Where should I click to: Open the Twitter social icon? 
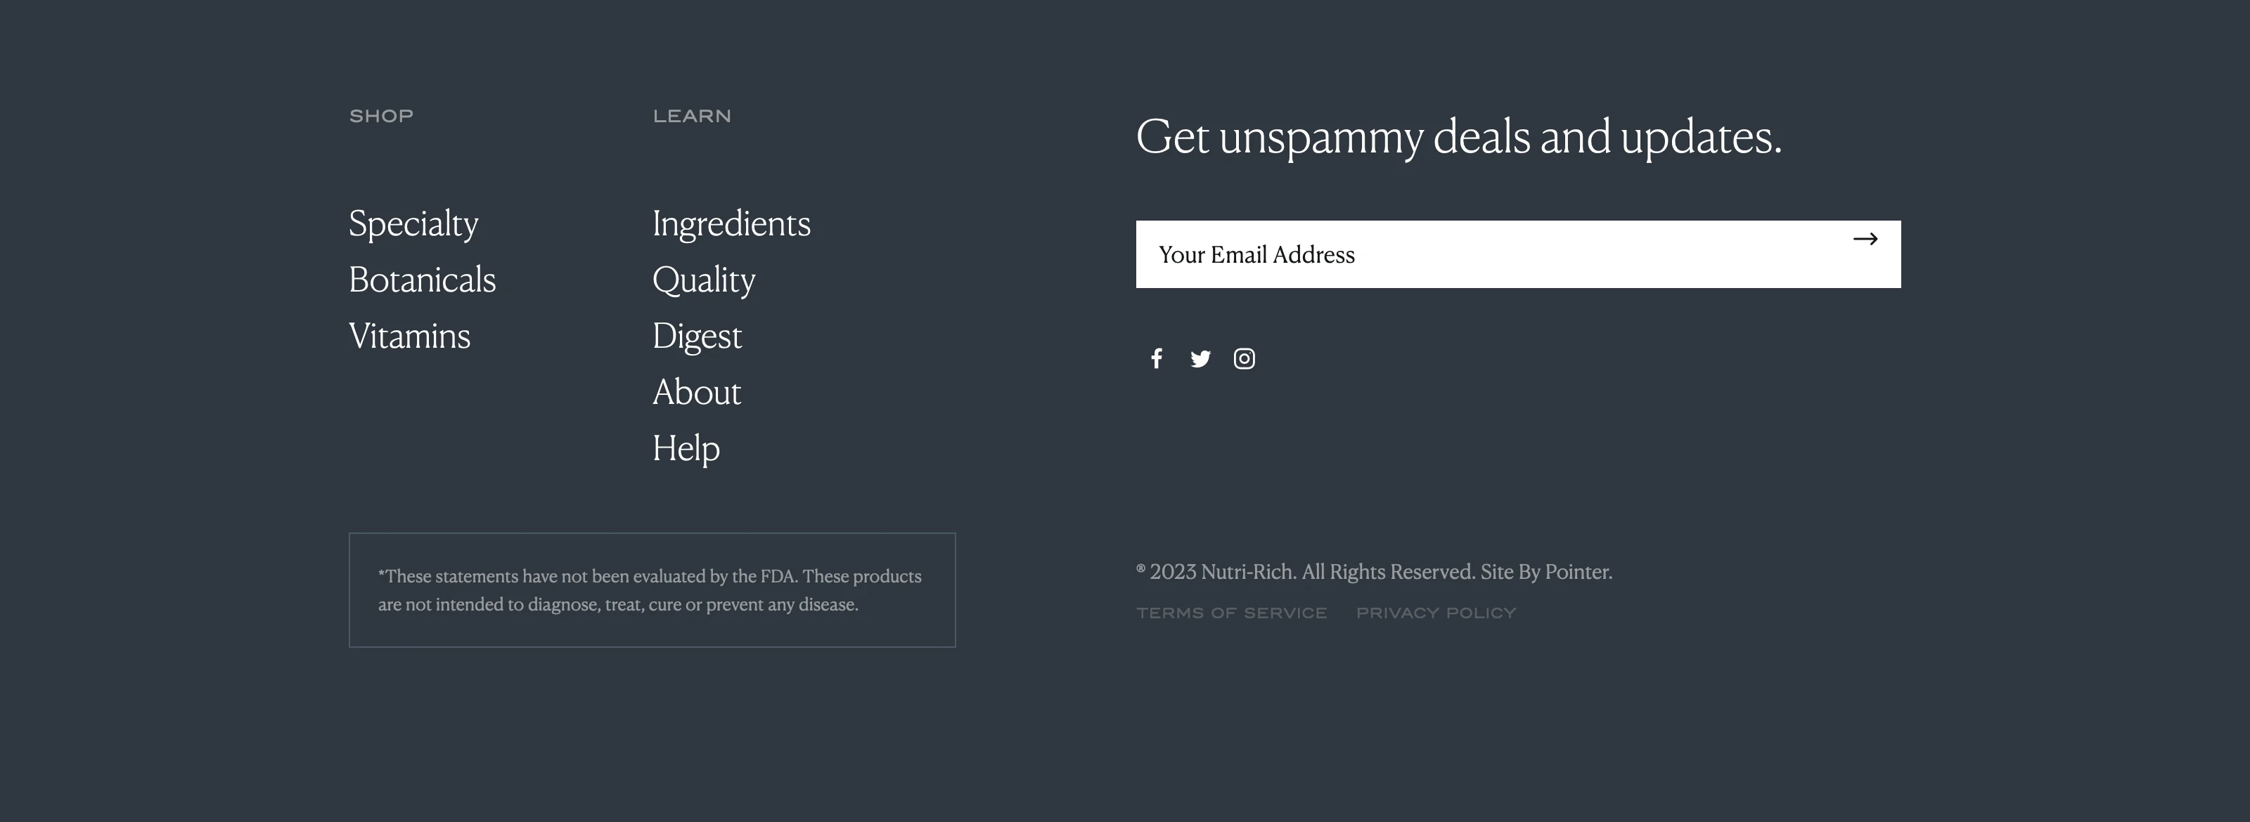point(1201,358)
